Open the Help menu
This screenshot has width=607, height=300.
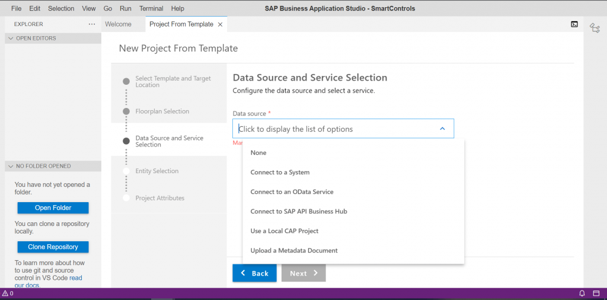tap(178, 8)
